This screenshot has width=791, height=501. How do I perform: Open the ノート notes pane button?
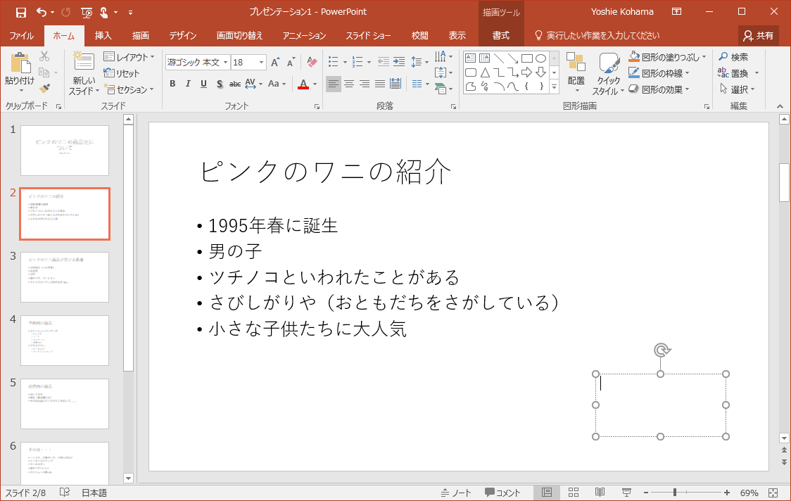456,493
